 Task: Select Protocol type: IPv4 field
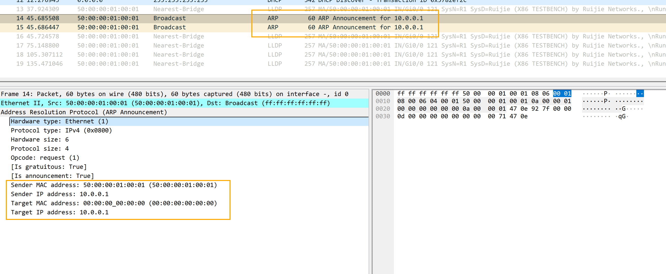[61, 130]
